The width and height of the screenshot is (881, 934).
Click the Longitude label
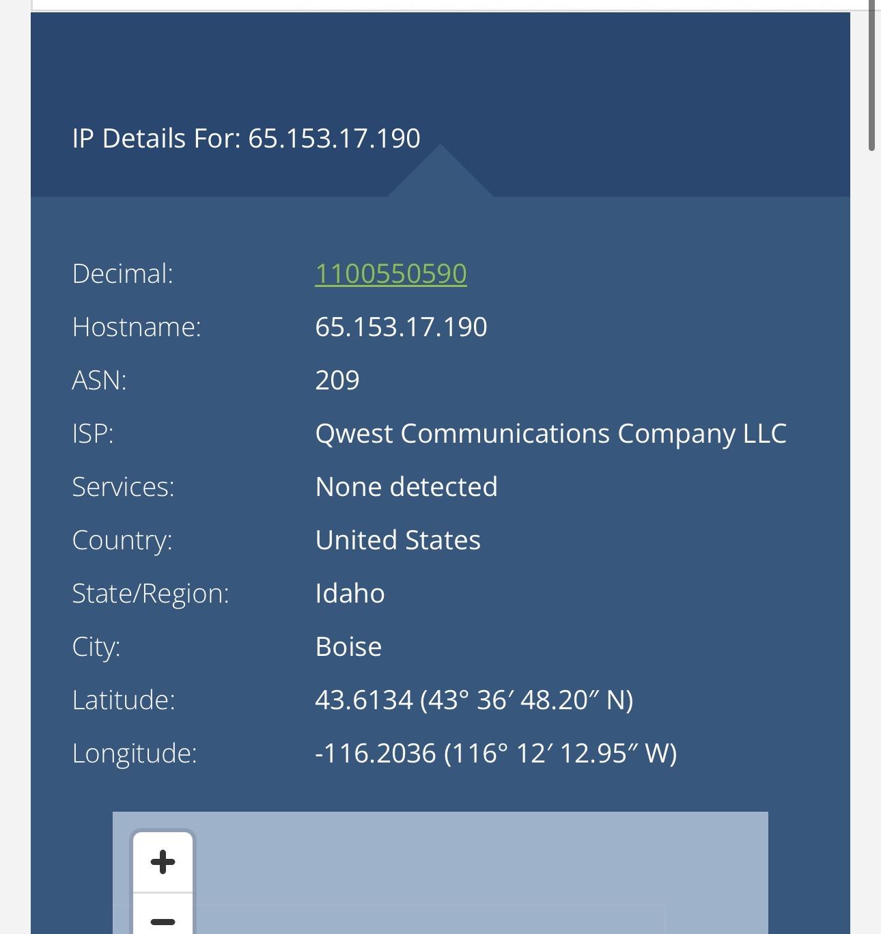point(135,753)
